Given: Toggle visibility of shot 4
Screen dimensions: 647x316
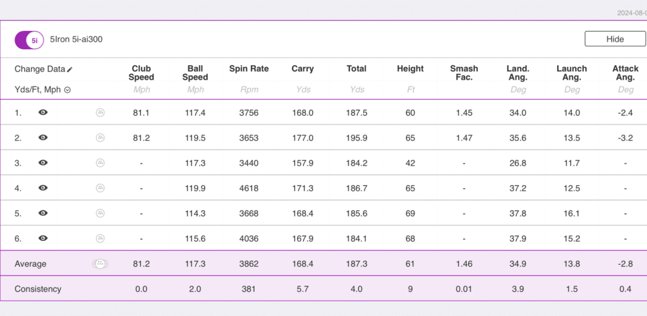Looking at the screenshot, I should pos(43,188).
